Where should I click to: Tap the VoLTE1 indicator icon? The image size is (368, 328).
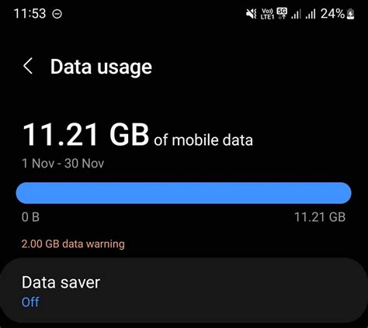(x=267, y=14)
